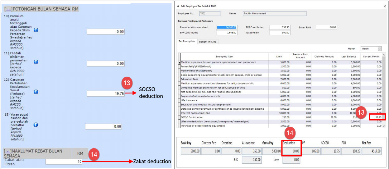Focus the Remunerations received field
The image size is (389, 169).
coord(227,27)
